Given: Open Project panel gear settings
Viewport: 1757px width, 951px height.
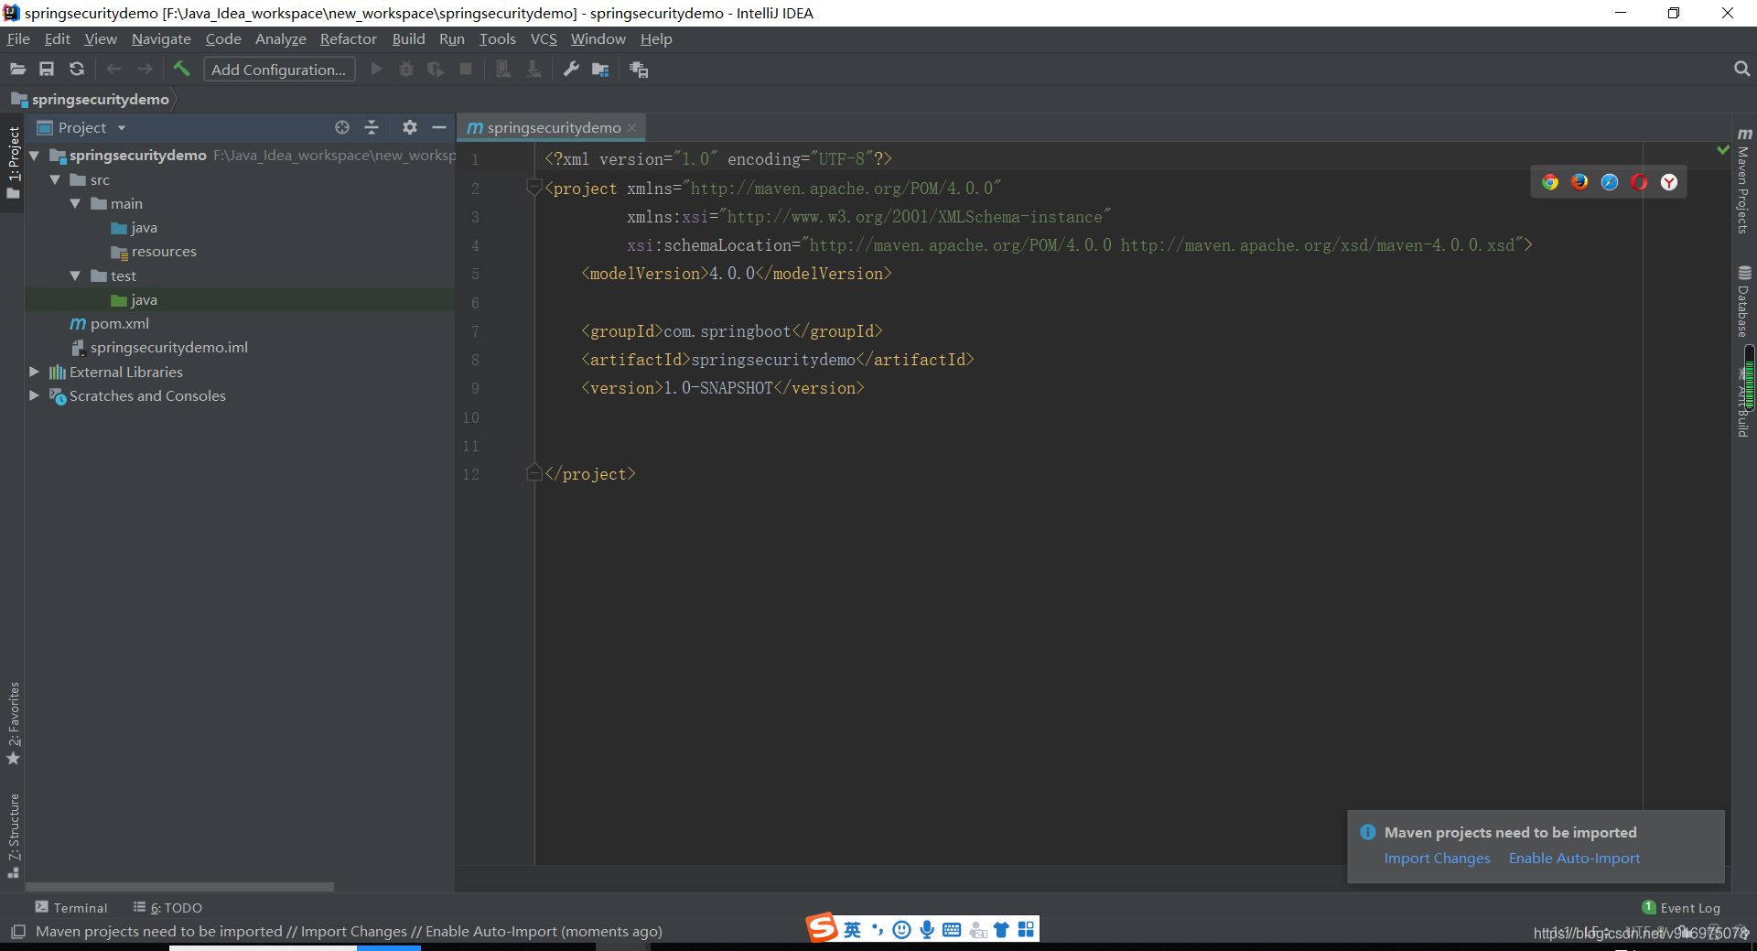Looking at the screenshot, I should (x=410, y=128).
